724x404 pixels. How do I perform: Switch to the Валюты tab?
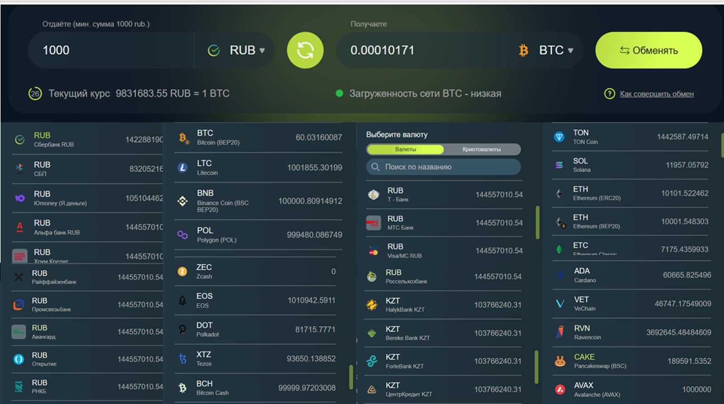[405, 149]
